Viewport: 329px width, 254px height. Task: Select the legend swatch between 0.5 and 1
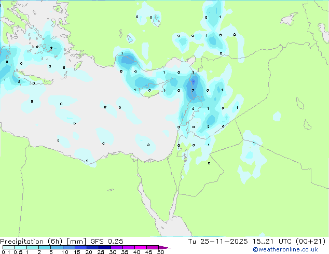pyautogui.click(x=21, y=247)
